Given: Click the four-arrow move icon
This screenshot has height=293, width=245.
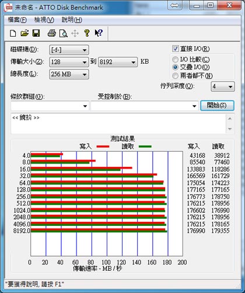Looking at the screenshot, I should (75, 33).
